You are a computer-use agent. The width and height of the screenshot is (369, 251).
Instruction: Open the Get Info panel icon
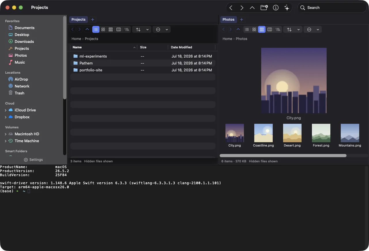(x=276, y=8)
